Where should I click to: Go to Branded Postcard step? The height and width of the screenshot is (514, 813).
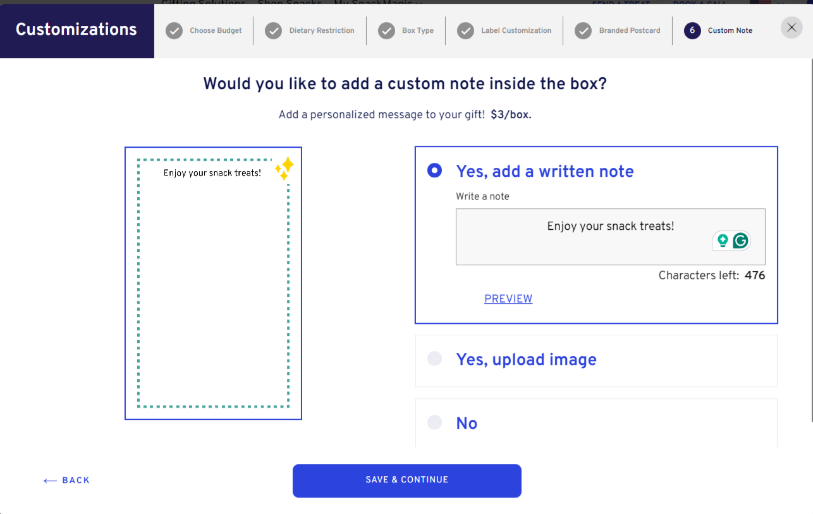630,31
